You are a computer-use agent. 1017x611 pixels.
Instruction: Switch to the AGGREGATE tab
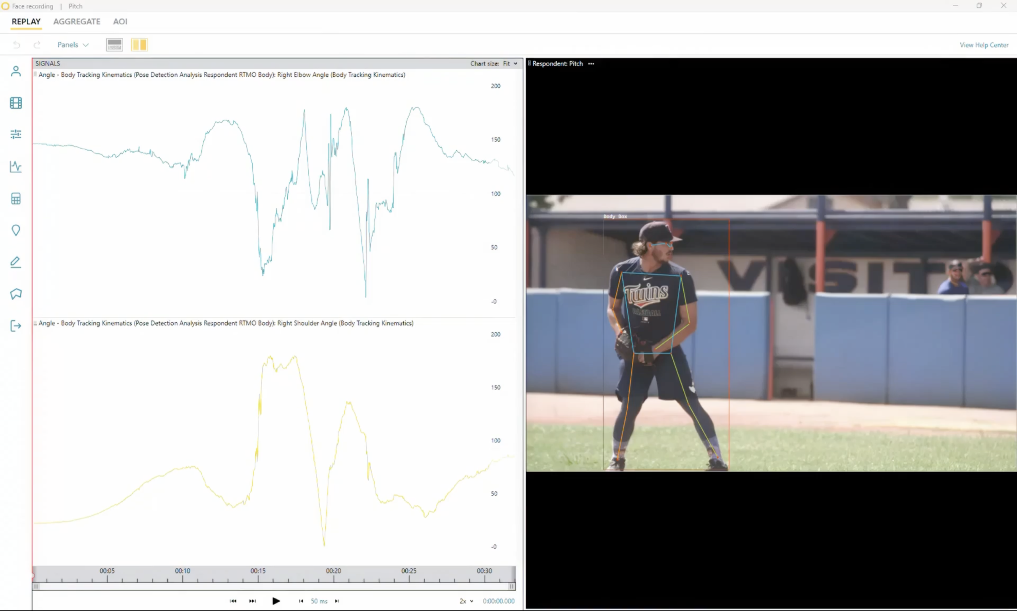pos(77,21)
